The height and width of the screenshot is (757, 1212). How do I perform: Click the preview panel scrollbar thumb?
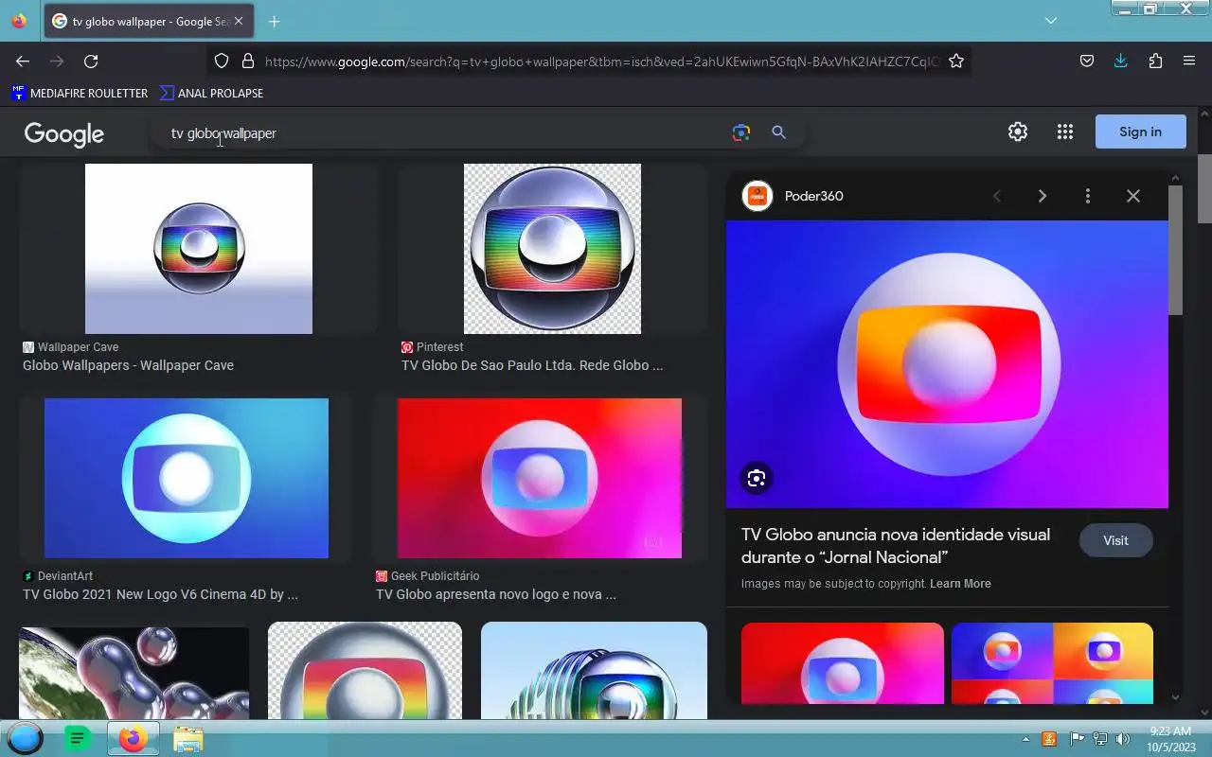1175,250
